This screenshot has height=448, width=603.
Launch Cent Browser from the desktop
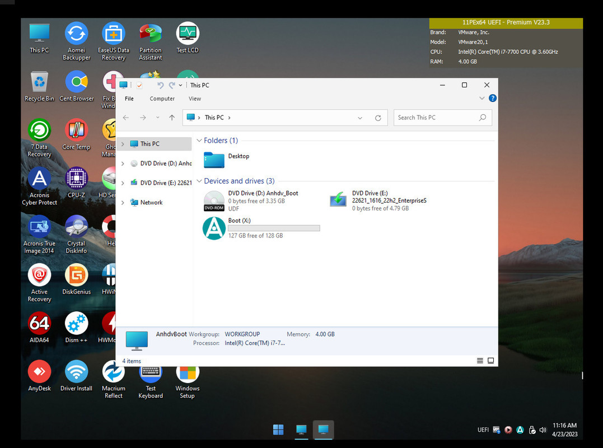(77, 86)
